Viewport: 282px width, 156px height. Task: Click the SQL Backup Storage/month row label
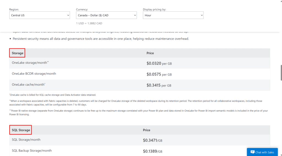(x=32, y=151)
